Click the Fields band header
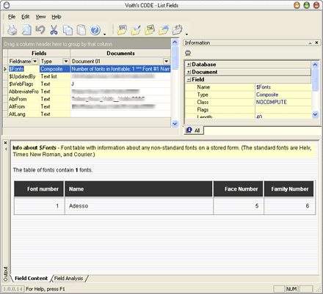 pyautogui.click(x=39, y=54)
